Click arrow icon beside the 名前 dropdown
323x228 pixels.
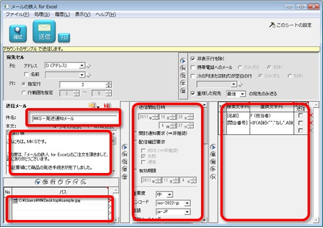pyautogui.click(x=88, y=75)
